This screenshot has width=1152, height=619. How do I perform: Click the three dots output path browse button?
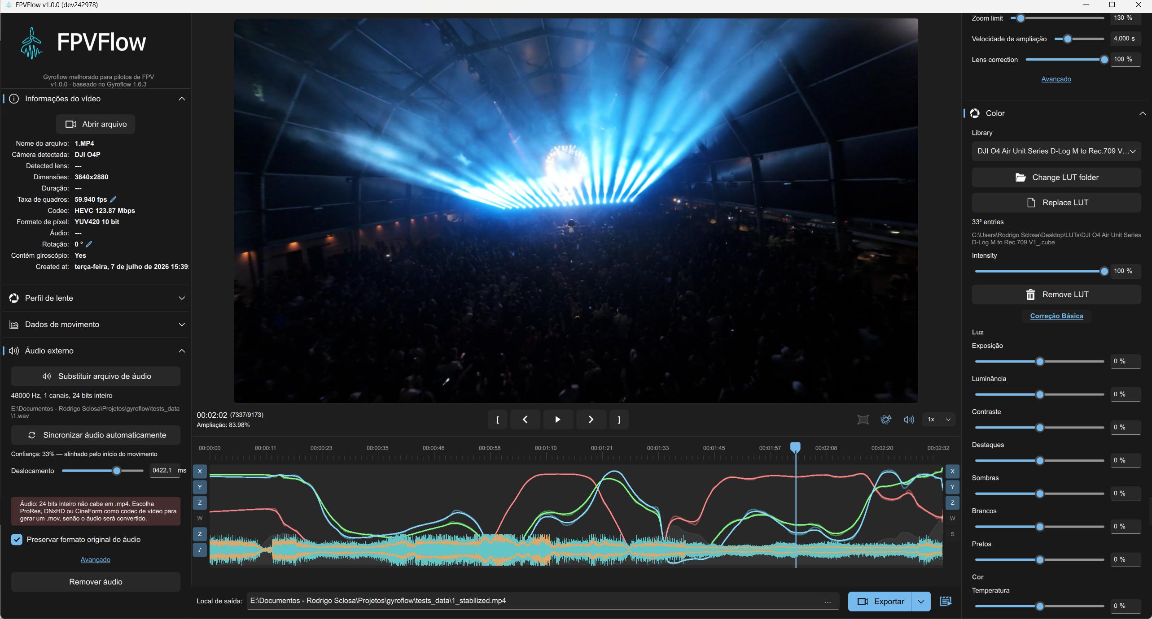[828, 601]
